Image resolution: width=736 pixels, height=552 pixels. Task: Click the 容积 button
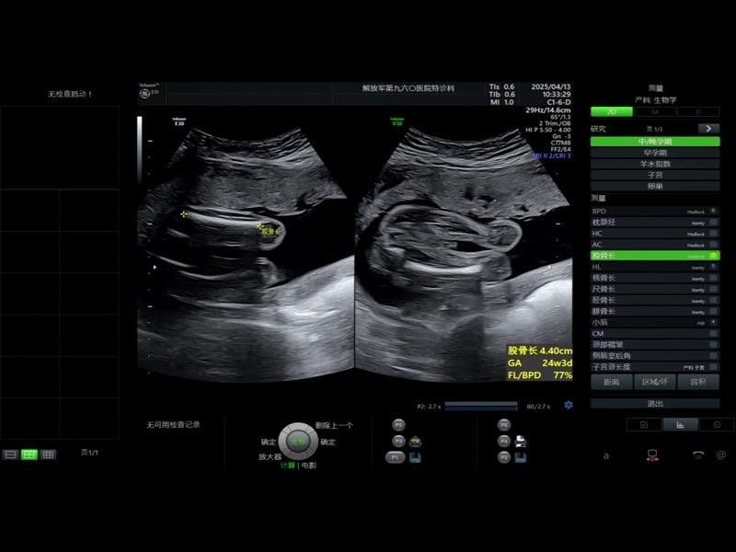click(x=698, y=382)
